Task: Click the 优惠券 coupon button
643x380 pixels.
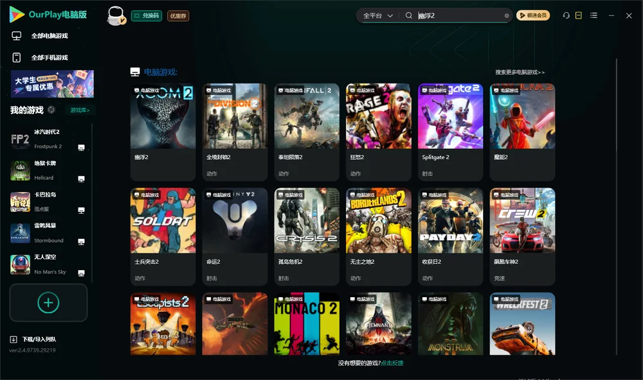Action: pyautogui.click(x=178, y=16)
